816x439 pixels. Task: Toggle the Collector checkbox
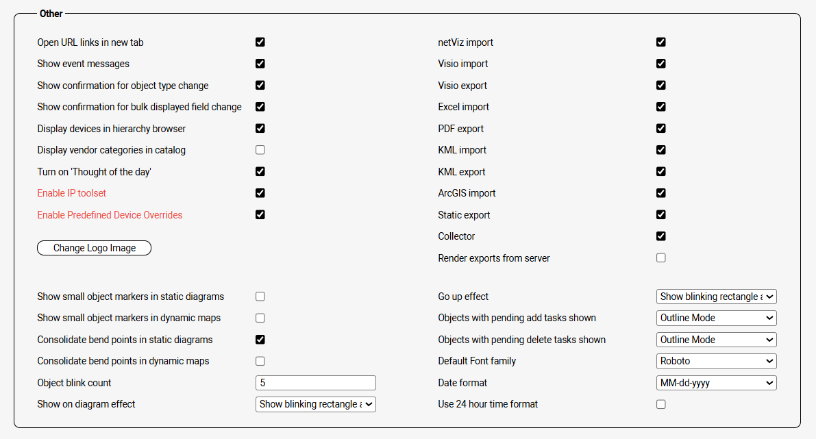(x=661, y=236)
